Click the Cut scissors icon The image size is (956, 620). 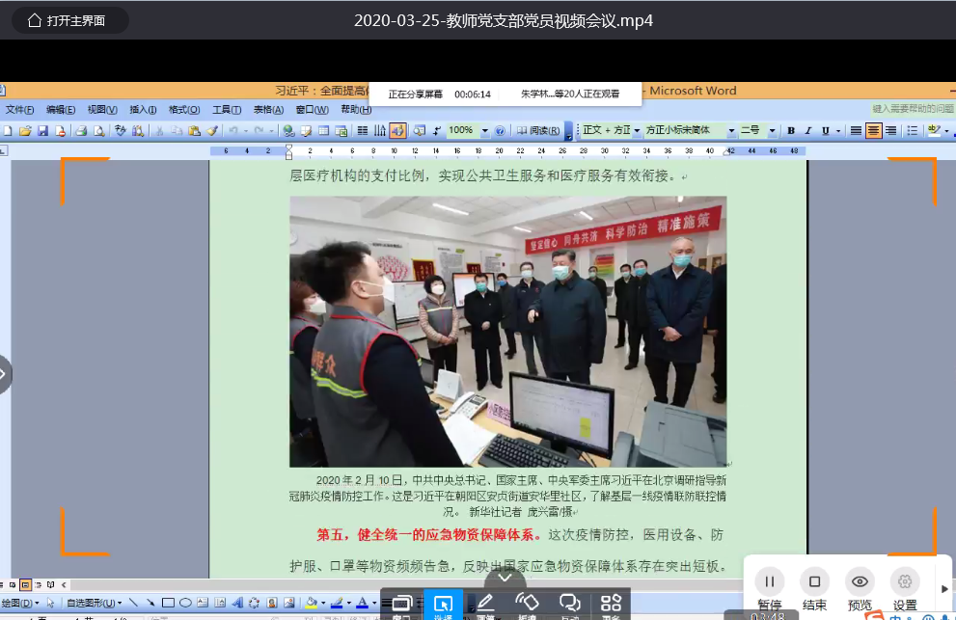[159, 130]
